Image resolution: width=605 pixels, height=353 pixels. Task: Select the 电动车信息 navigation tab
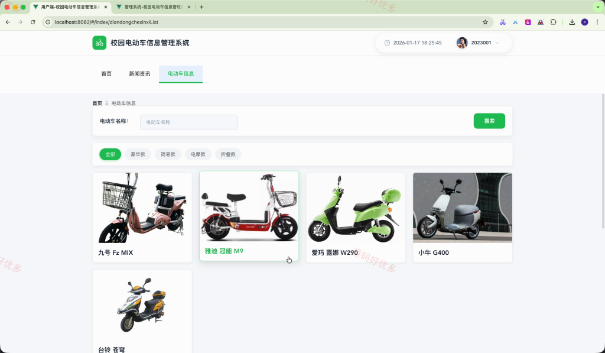click(x=181, y=74)
